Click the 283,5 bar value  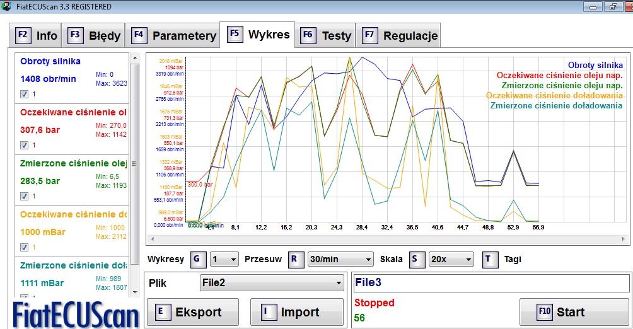[40, 181]
